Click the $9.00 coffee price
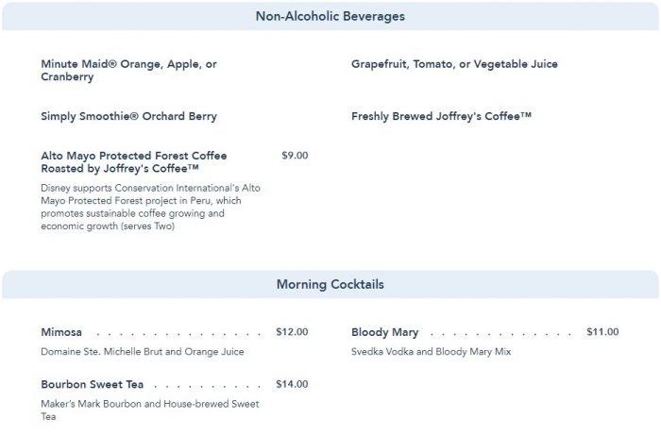Screen dimensions: 661x434 (295, 155)
